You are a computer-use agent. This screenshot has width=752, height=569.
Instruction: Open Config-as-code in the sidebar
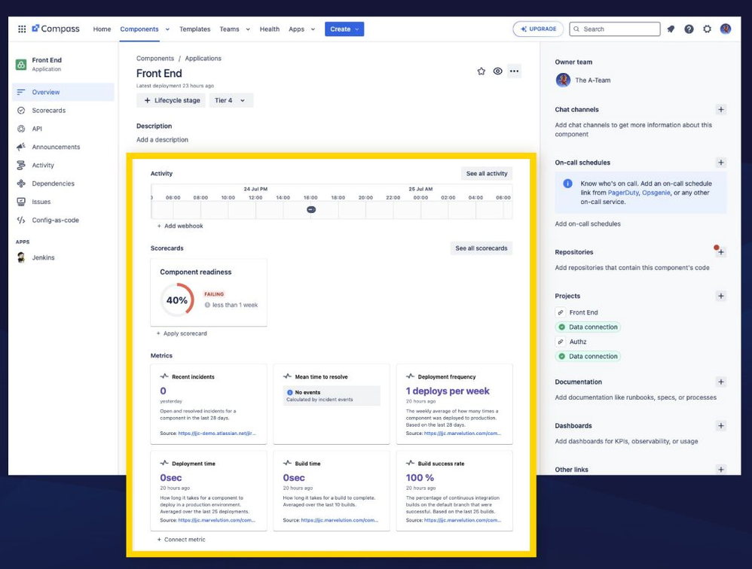[63, 221]
